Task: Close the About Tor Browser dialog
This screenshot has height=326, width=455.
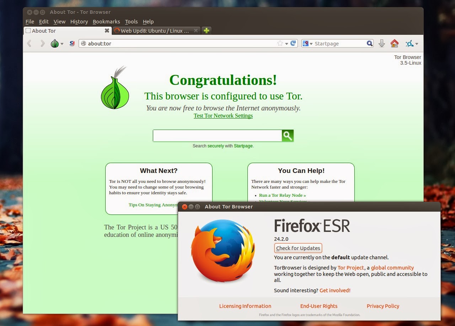Action: point(185,207)
